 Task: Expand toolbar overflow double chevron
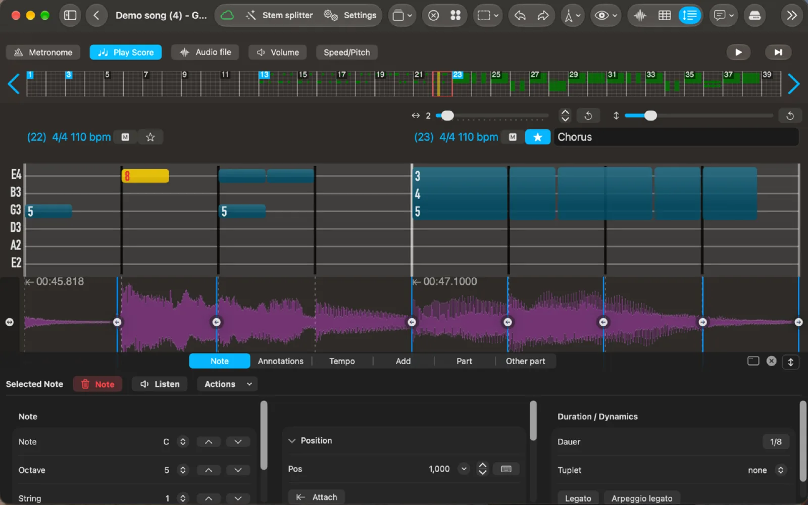tap(792, 15)
